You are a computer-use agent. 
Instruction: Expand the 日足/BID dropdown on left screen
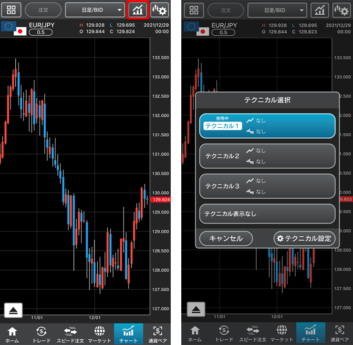pos(95,10)
